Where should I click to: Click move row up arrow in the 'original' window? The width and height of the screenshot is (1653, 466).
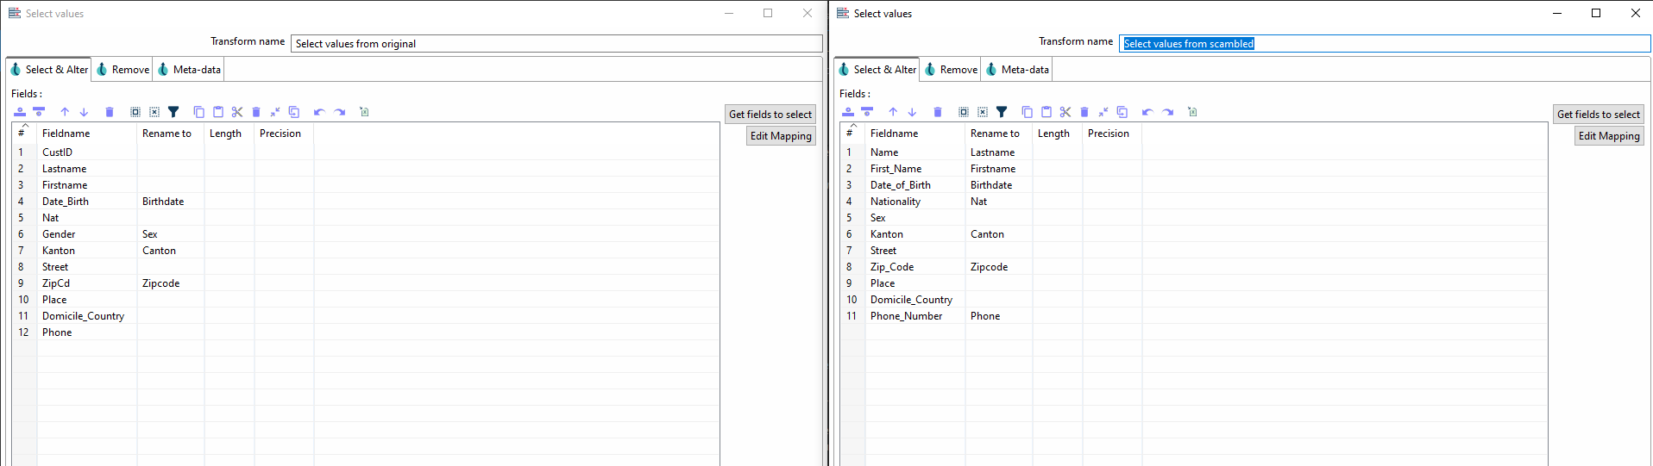coord(65,112)
